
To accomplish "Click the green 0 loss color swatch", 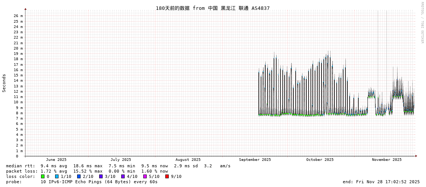I will (43, 176).
